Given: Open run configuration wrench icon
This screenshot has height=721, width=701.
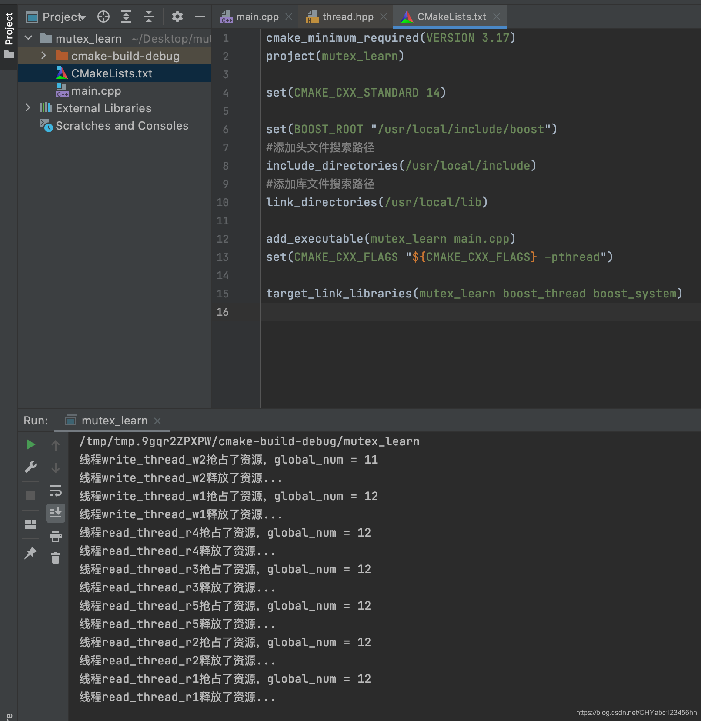Looking at the screenshot, I should pos(31,467).
